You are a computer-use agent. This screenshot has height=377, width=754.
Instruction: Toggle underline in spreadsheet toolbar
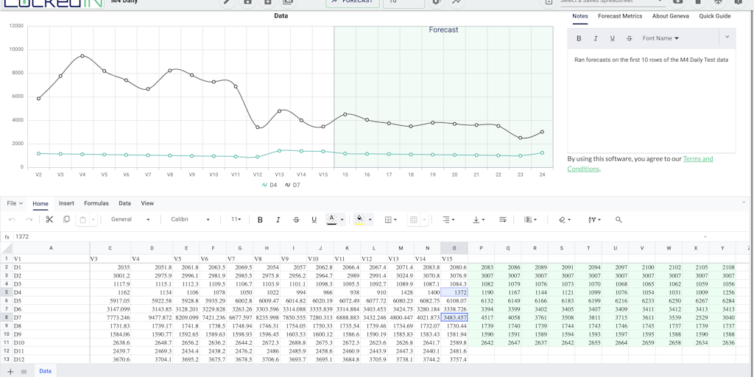pyautogui.click(x=314, y=219)
